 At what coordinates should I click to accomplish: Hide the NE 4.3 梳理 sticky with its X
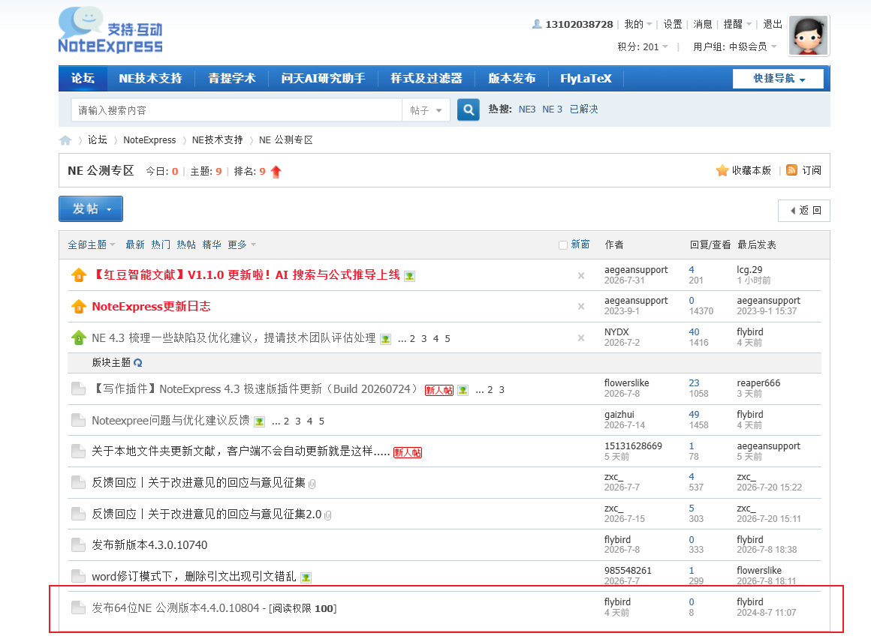581,337
